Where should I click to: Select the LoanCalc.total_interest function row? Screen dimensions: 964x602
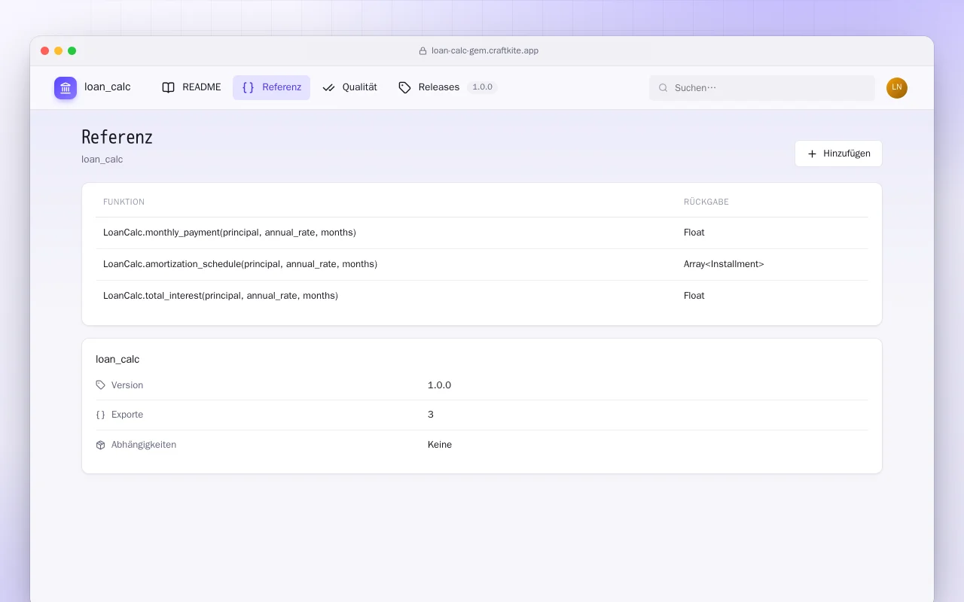pos(482,296)
